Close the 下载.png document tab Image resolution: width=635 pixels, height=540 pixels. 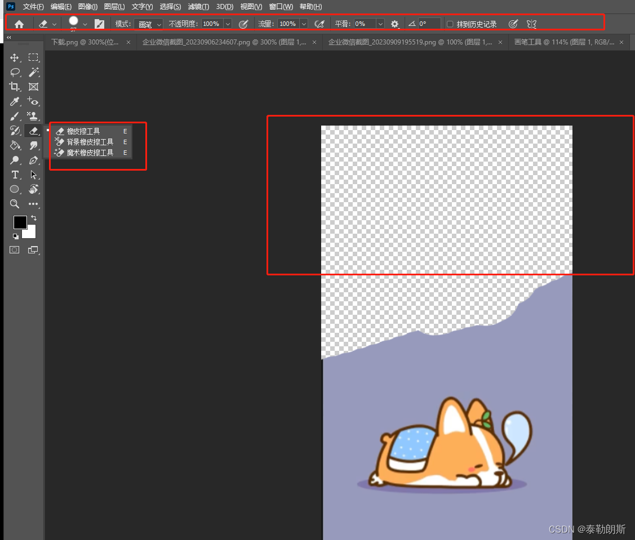[128, 42]
